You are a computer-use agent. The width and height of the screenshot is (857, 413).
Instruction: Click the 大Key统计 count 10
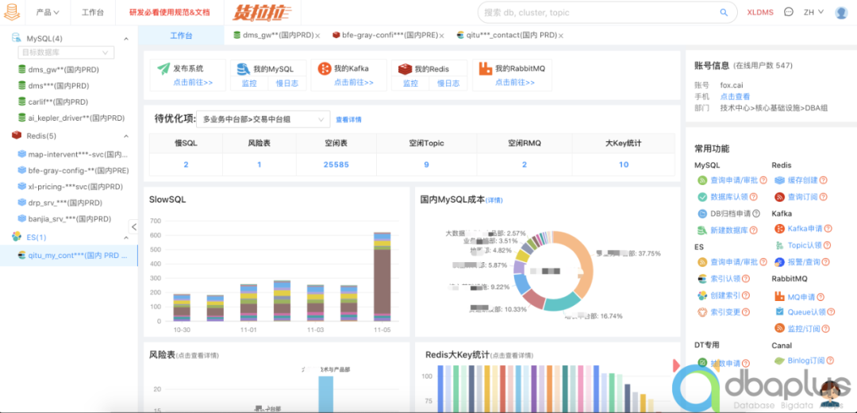[x=624, y=164]
